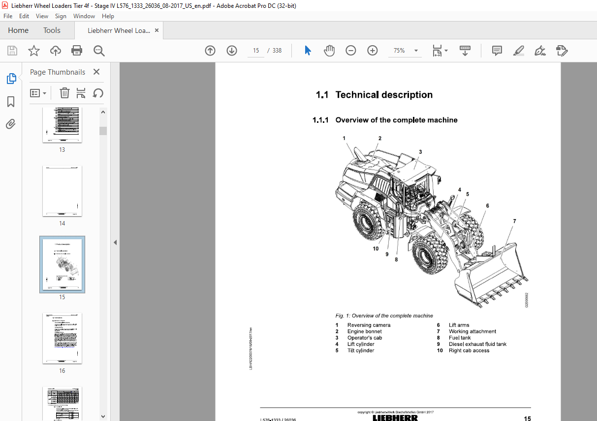Viewport: 597px width, 421px height.
Task: Switch to the Tools tab
Action: pyautogui.click(x=52, y=30)
